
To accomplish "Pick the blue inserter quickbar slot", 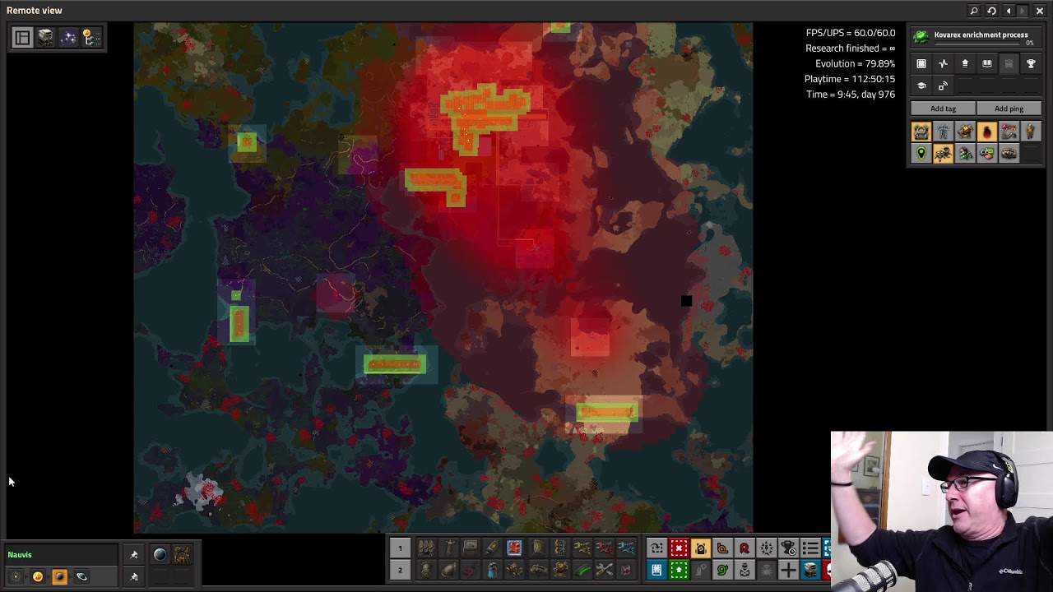I will [626, 548].
